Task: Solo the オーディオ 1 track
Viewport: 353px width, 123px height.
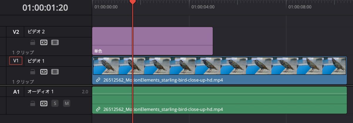Action: point(55,103)
